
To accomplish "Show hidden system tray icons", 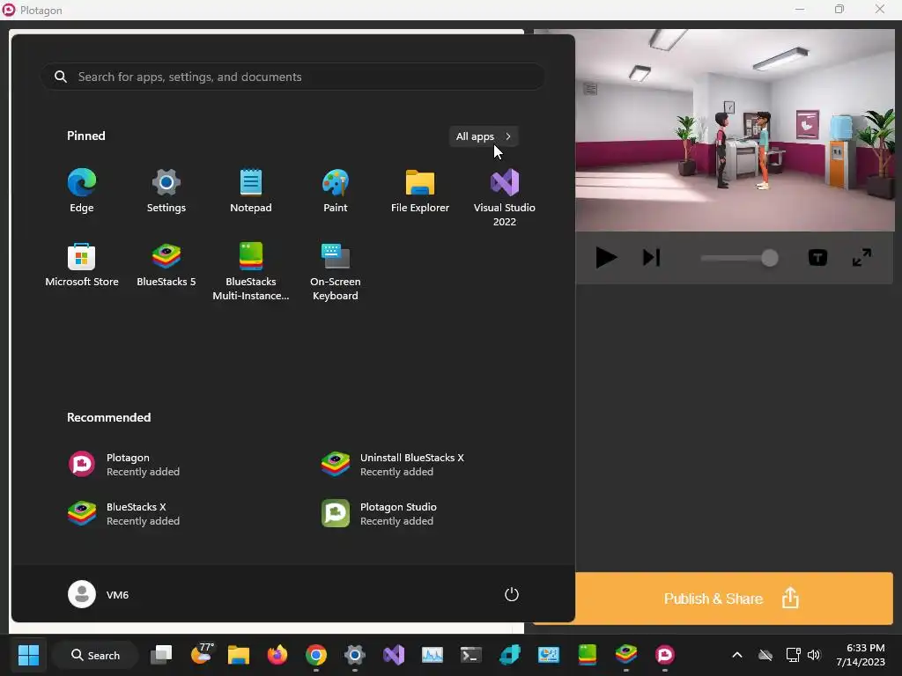I will (737, 655).
